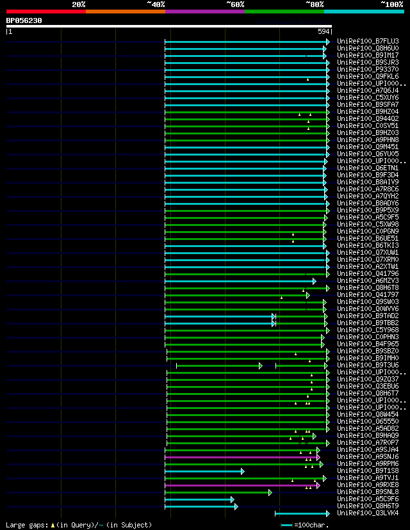
Task: Select the UniRef100_B9SFA7 label
Action: point(368,104)
